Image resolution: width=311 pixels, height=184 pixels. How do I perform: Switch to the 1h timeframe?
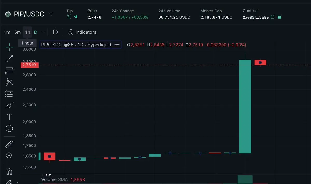[27, 32]
